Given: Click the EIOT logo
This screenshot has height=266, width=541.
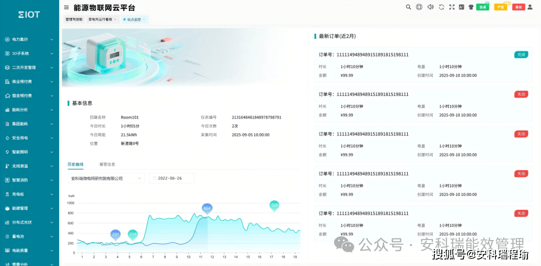Looking at the screenshot, I should pos(30,14).
